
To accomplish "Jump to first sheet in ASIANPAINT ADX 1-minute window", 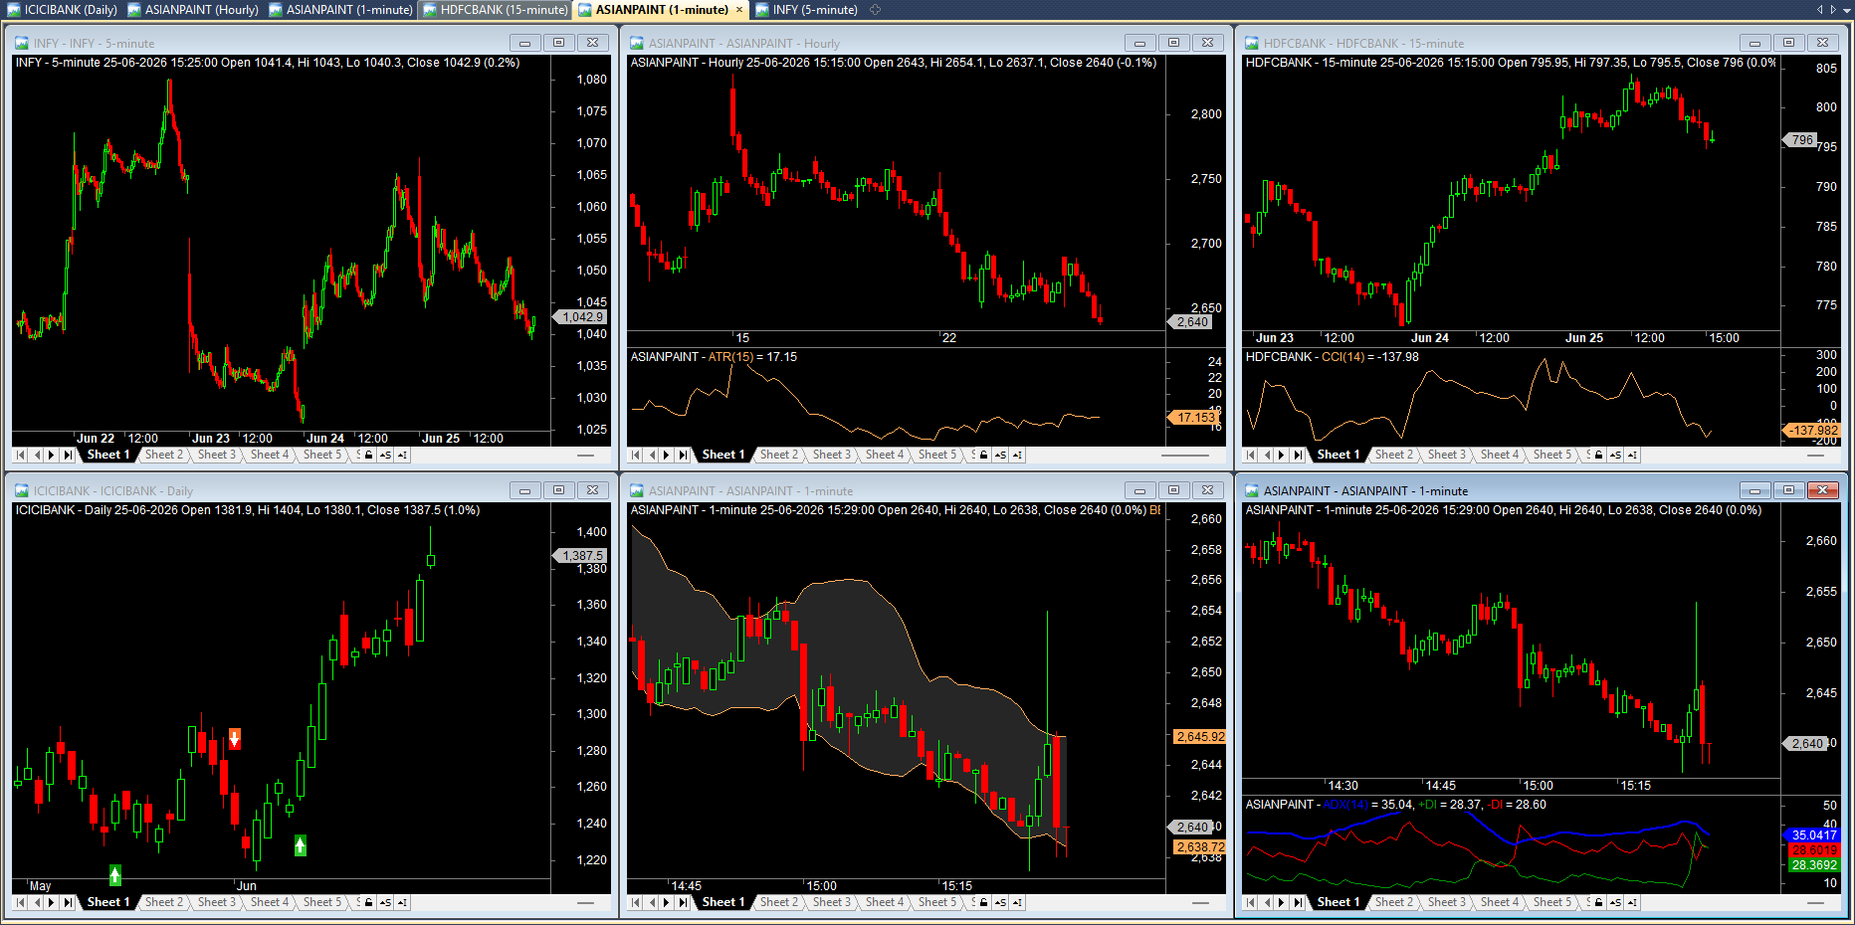I will tap(1250, 902).
